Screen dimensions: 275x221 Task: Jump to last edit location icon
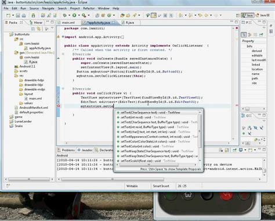[200, 15]
